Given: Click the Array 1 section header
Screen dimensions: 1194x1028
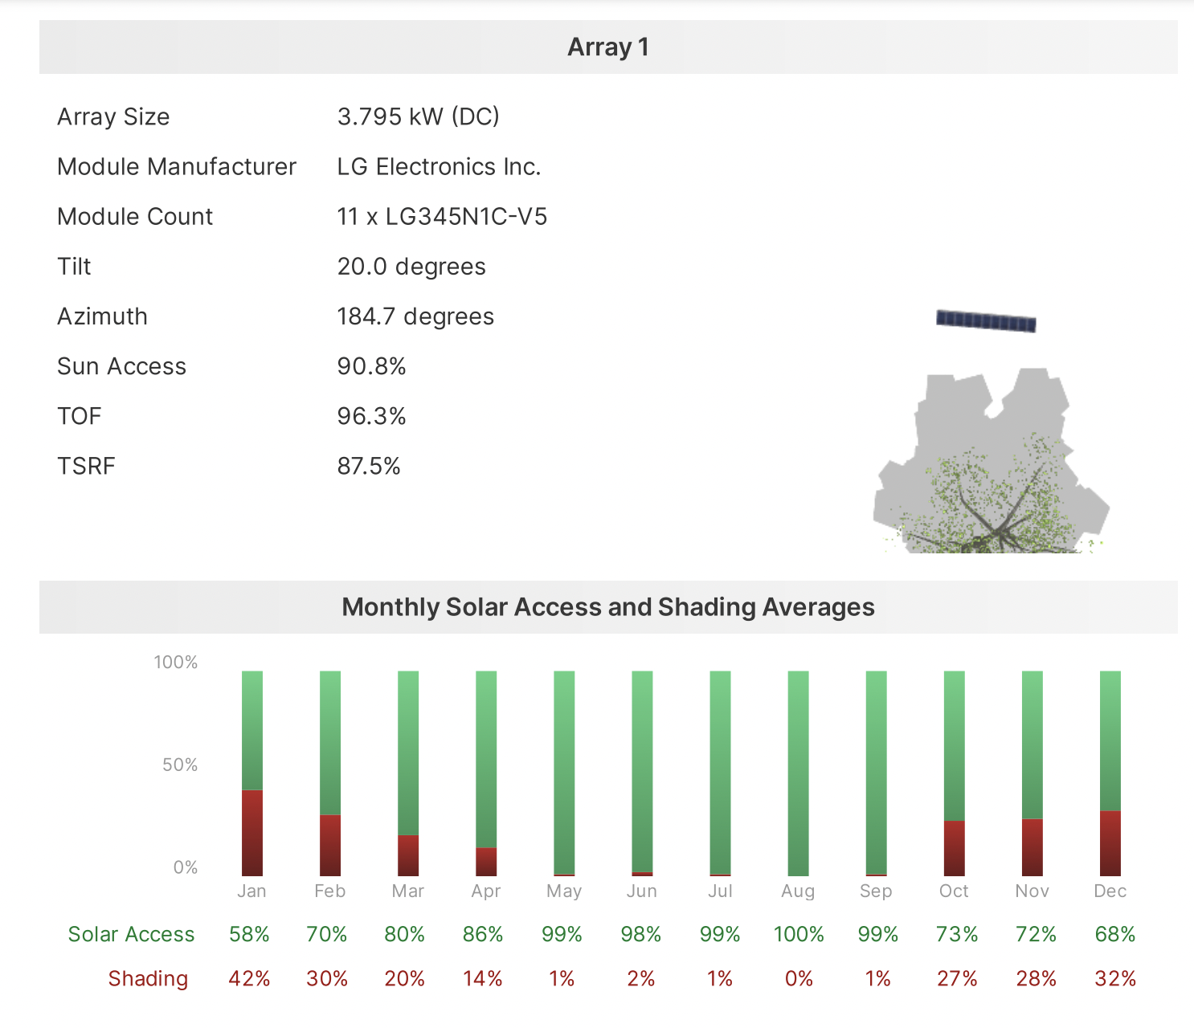Looking at the screenshot, I should click(x=608, y=47).
